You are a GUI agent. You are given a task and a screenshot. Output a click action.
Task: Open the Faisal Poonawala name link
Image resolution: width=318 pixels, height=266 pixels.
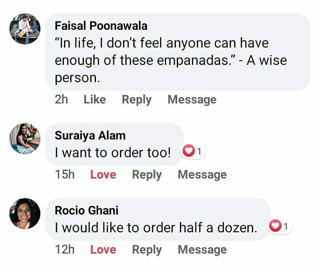coord(101,26)
